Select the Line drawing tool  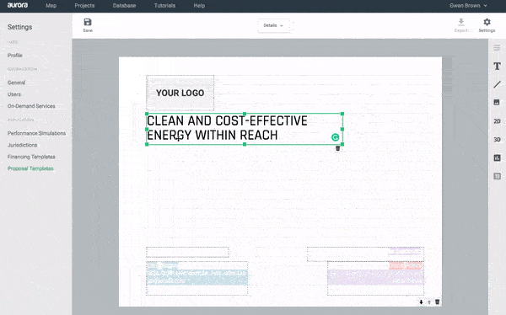(x=497, y=84)
